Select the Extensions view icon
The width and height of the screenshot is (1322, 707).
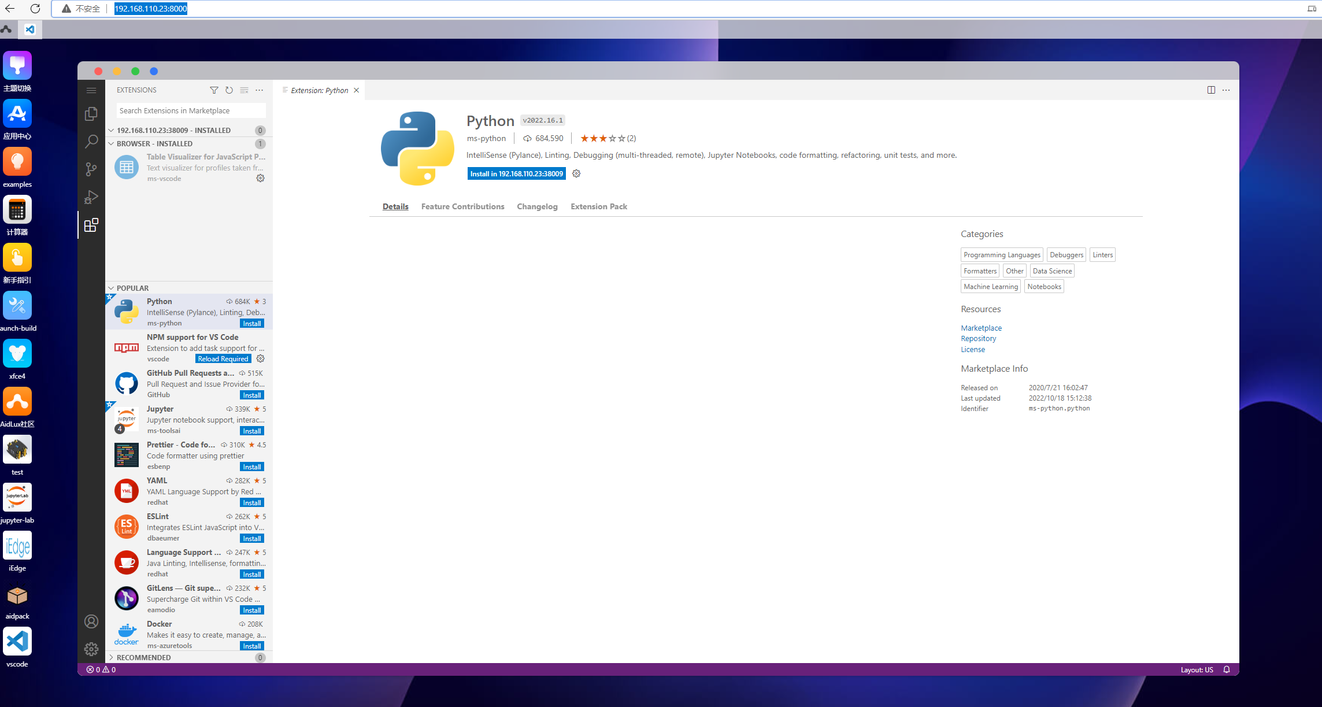pyautogui.click(x=91, y=225)
